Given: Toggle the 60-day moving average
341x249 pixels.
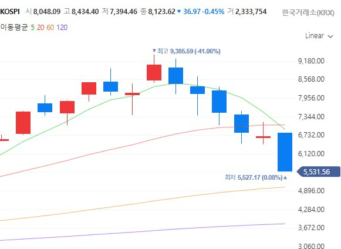Looking at the screenshot, I should (x=50, y=28).
